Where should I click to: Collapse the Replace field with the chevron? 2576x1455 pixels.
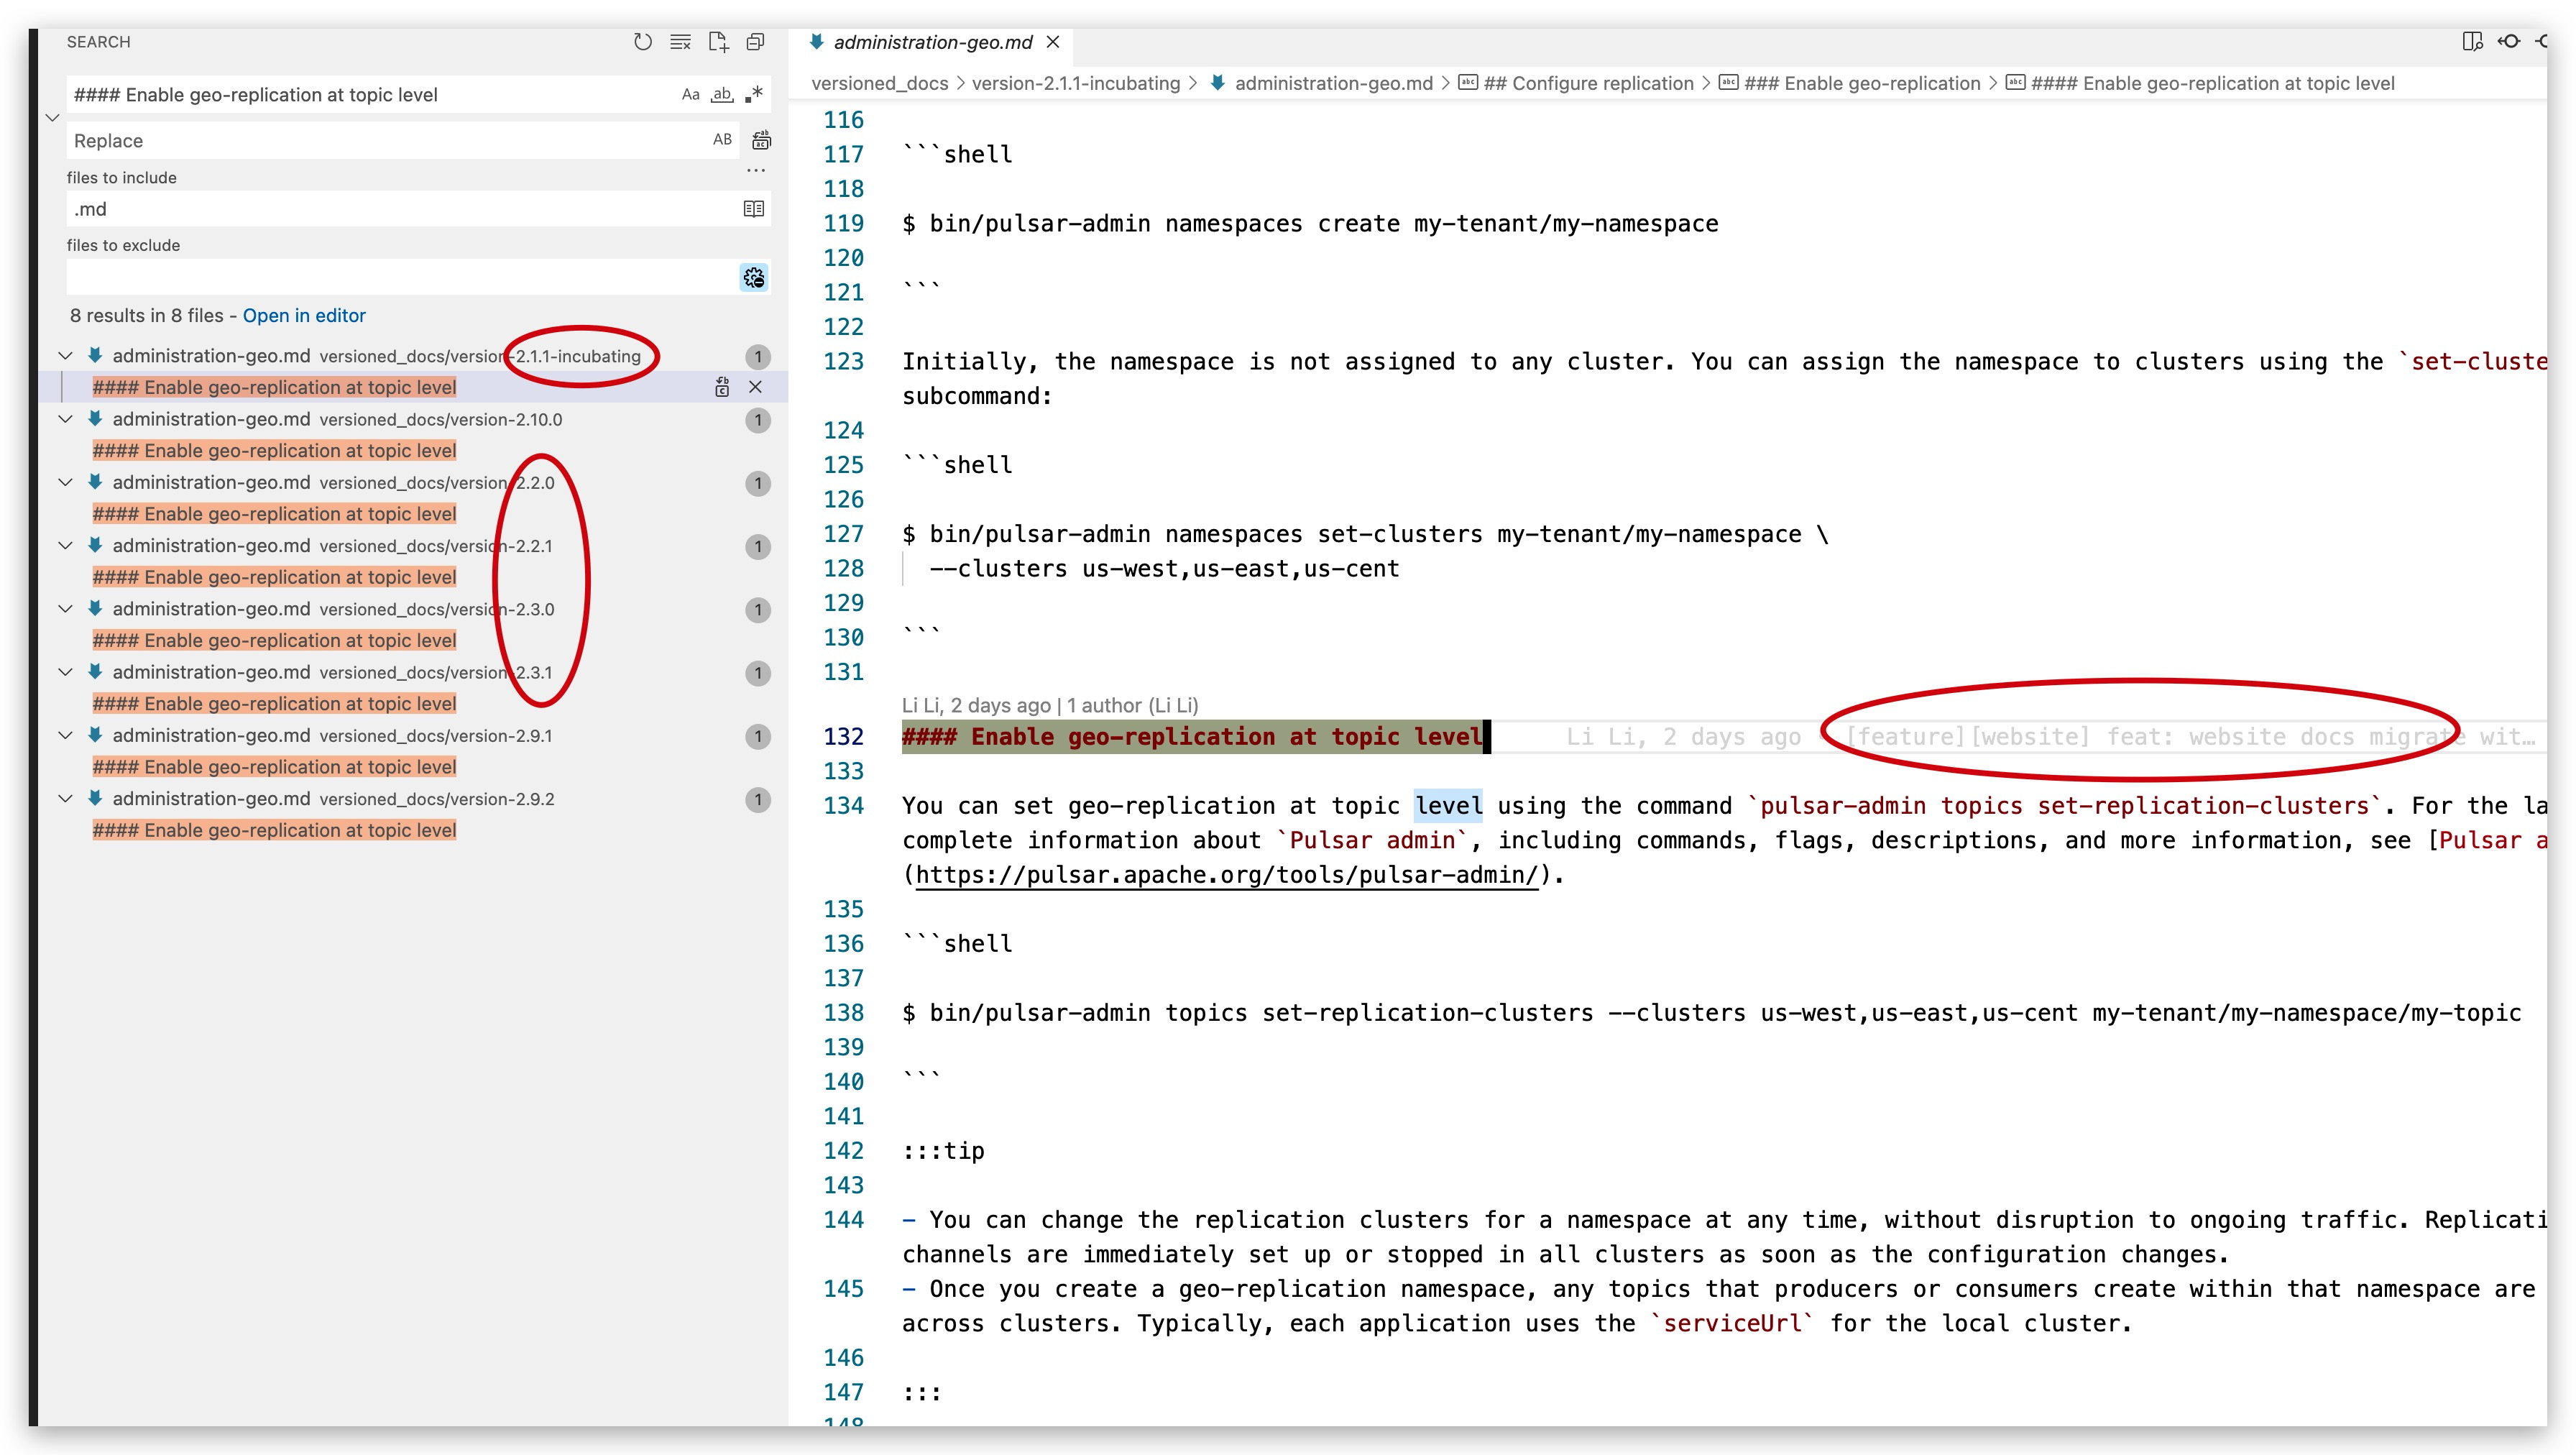tap(53, 118)
